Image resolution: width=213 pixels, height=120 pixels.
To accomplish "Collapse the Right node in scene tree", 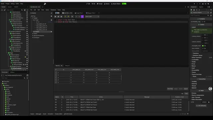I will point(7,53).
